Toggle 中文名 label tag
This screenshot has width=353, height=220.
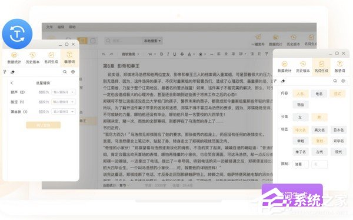coord(300,130)
